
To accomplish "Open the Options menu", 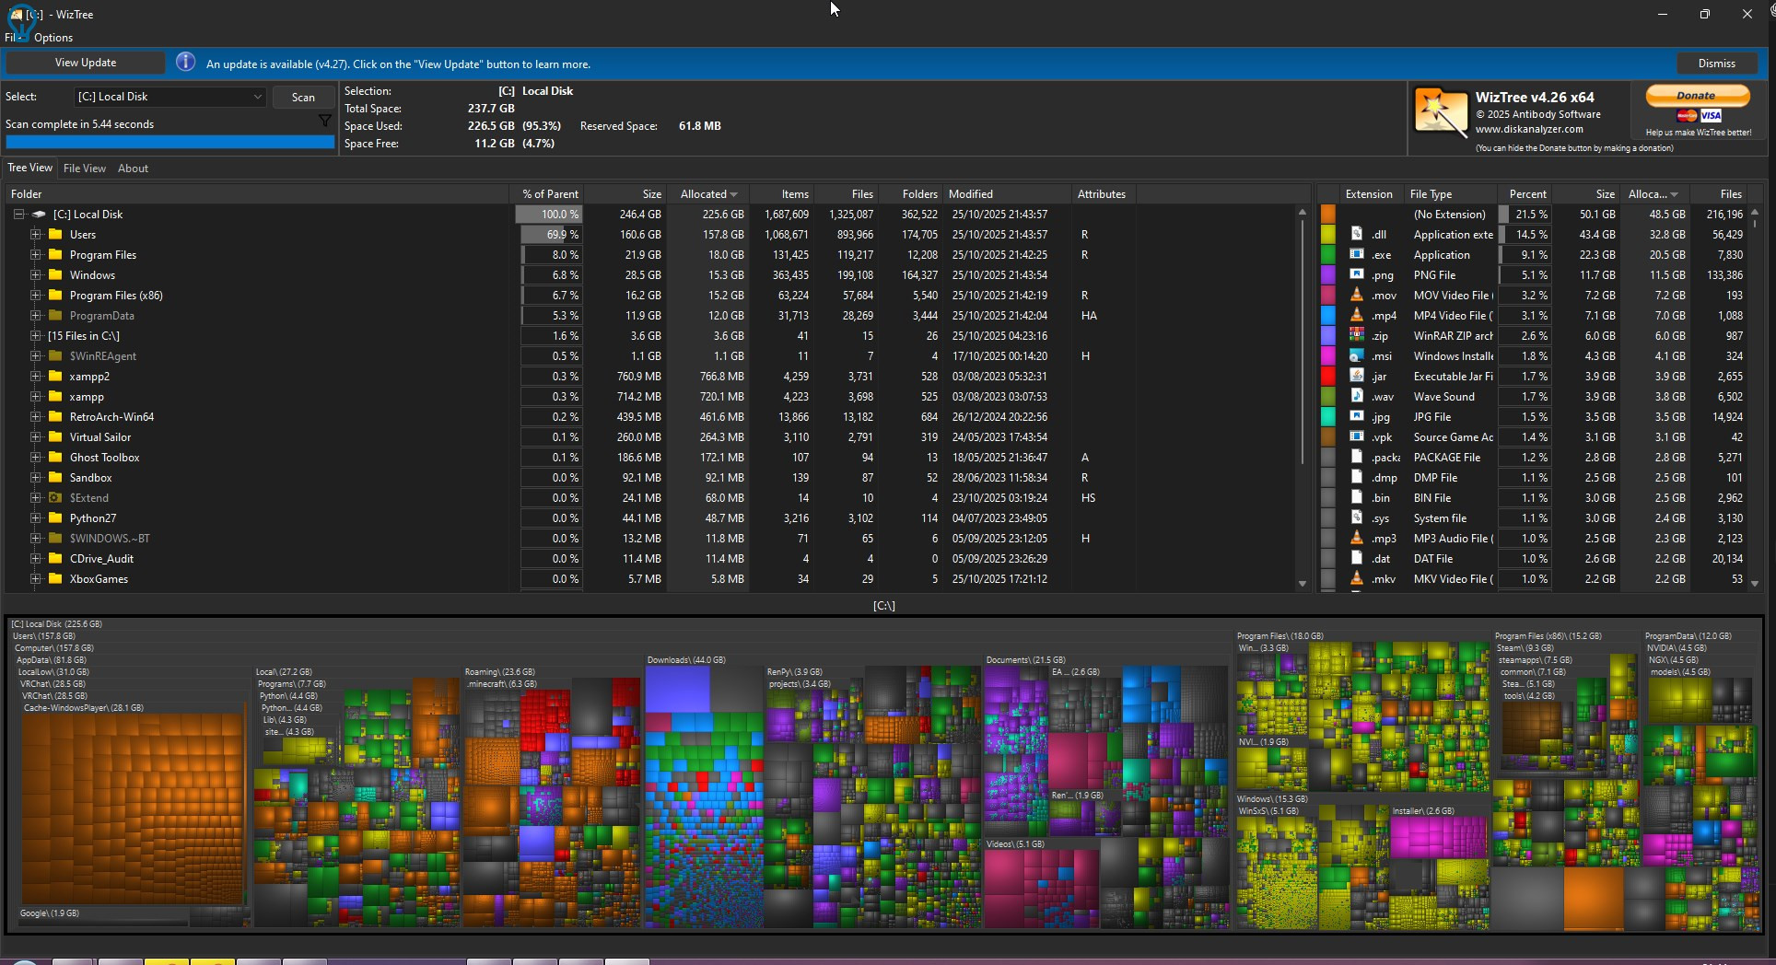I will tap(53, 38).
